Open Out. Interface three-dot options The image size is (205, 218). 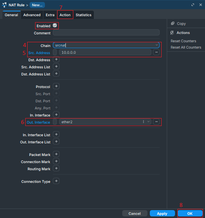(143, 122)
